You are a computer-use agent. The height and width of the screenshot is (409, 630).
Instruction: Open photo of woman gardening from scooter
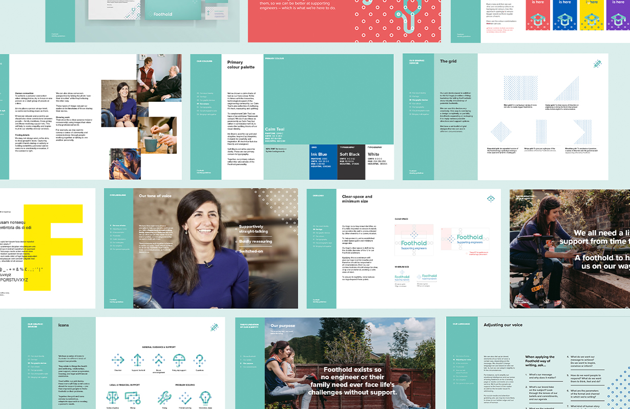click(x=570, y=249)
